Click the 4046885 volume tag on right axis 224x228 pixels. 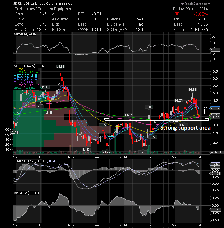click(x=217, y=152)
